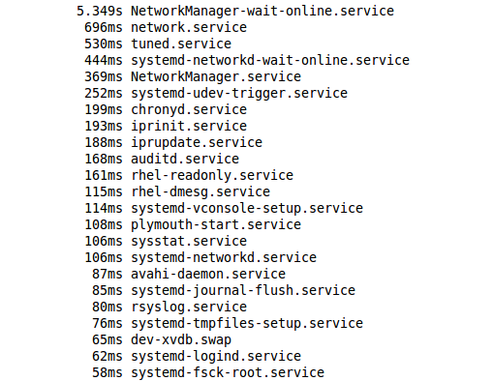This screenshot has height=381, width=493.
Task: Click systemd-journal-flush.service line
Action: 224,290
